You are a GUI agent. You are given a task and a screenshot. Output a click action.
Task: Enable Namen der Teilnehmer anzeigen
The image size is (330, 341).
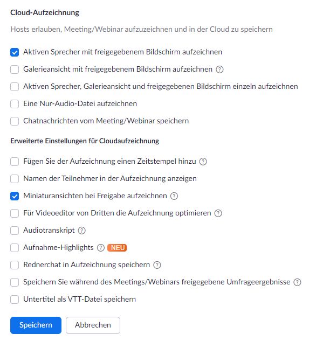pyautogui.click(x=15, y=179)
